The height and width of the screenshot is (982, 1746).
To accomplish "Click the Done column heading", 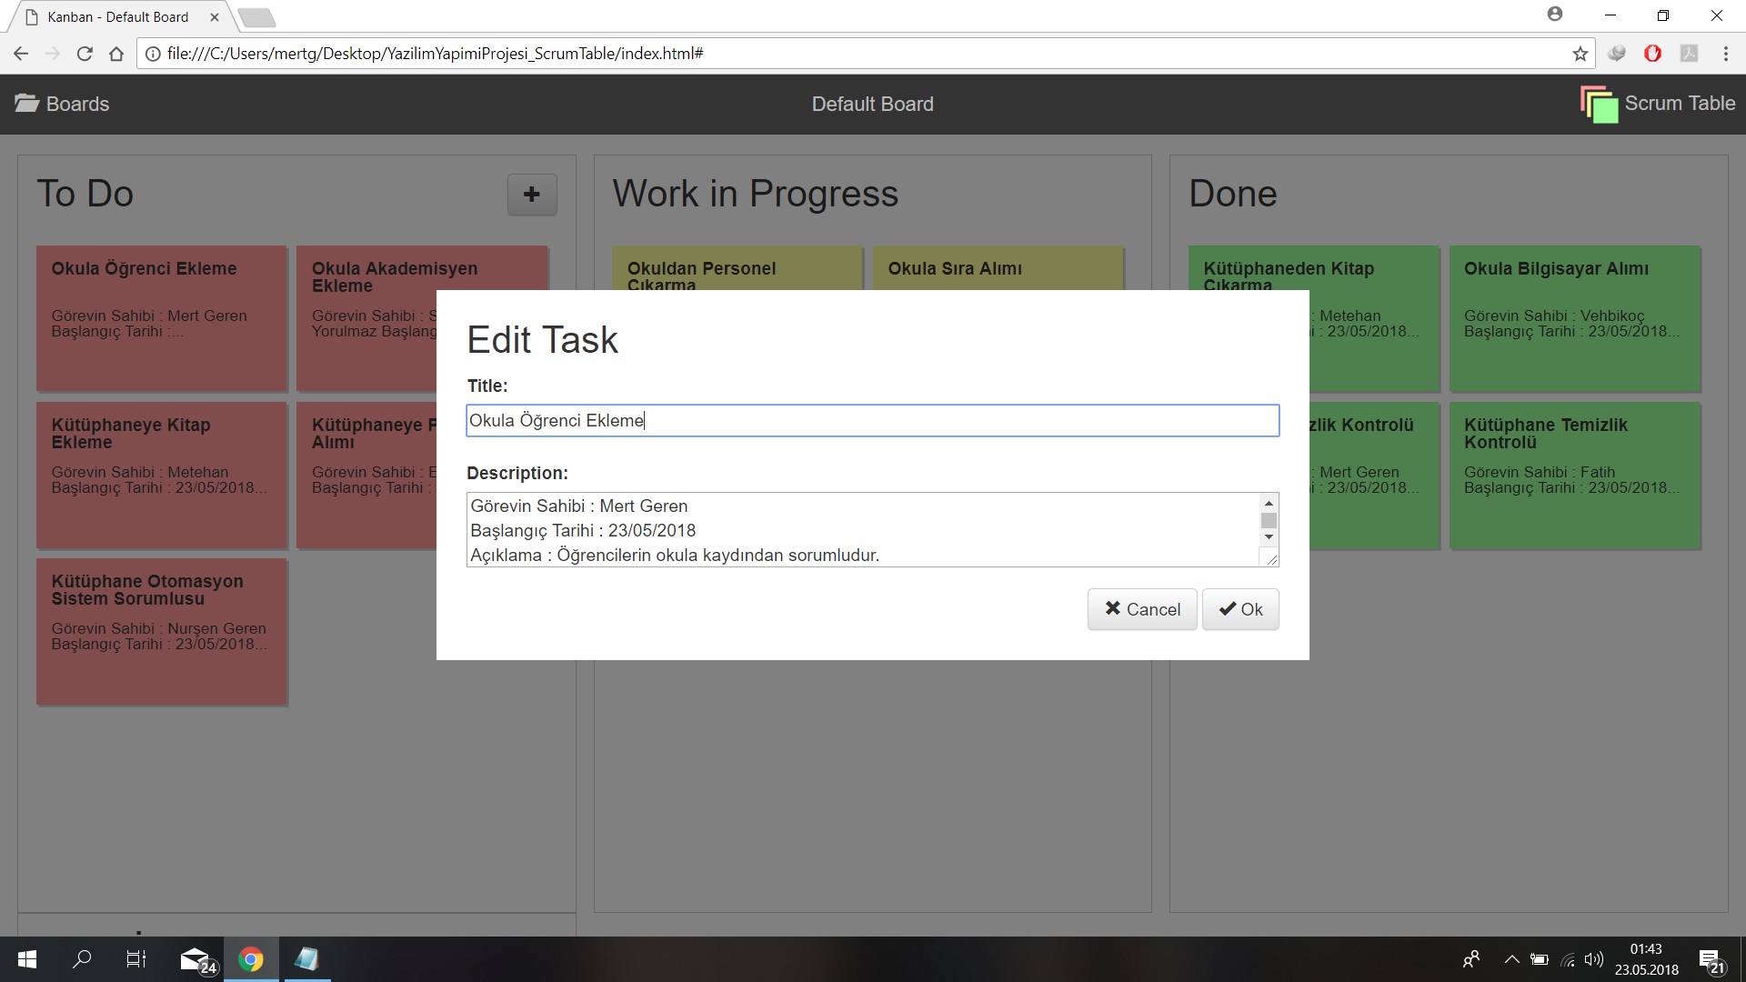I will coord(1233,194).
